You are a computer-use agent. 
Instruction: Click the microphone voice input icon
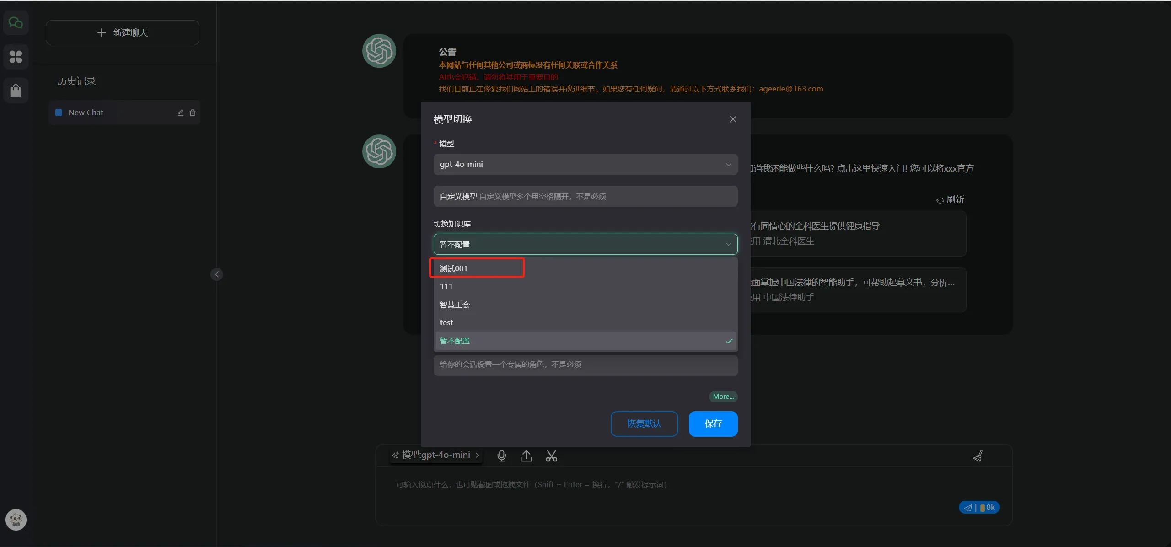(x=501, y=456)
